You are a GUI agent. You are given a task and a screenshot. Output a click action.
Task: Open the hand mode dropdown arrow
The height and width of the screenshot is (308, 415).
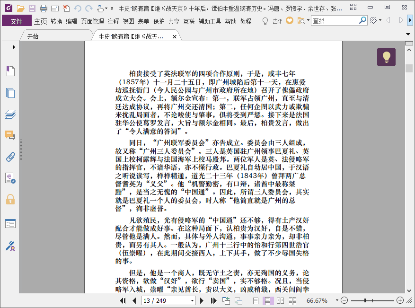(106, 9)
